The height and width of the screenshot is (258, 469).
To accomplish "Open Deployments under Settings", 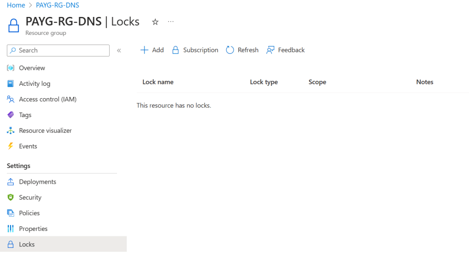I will point(38,182).
